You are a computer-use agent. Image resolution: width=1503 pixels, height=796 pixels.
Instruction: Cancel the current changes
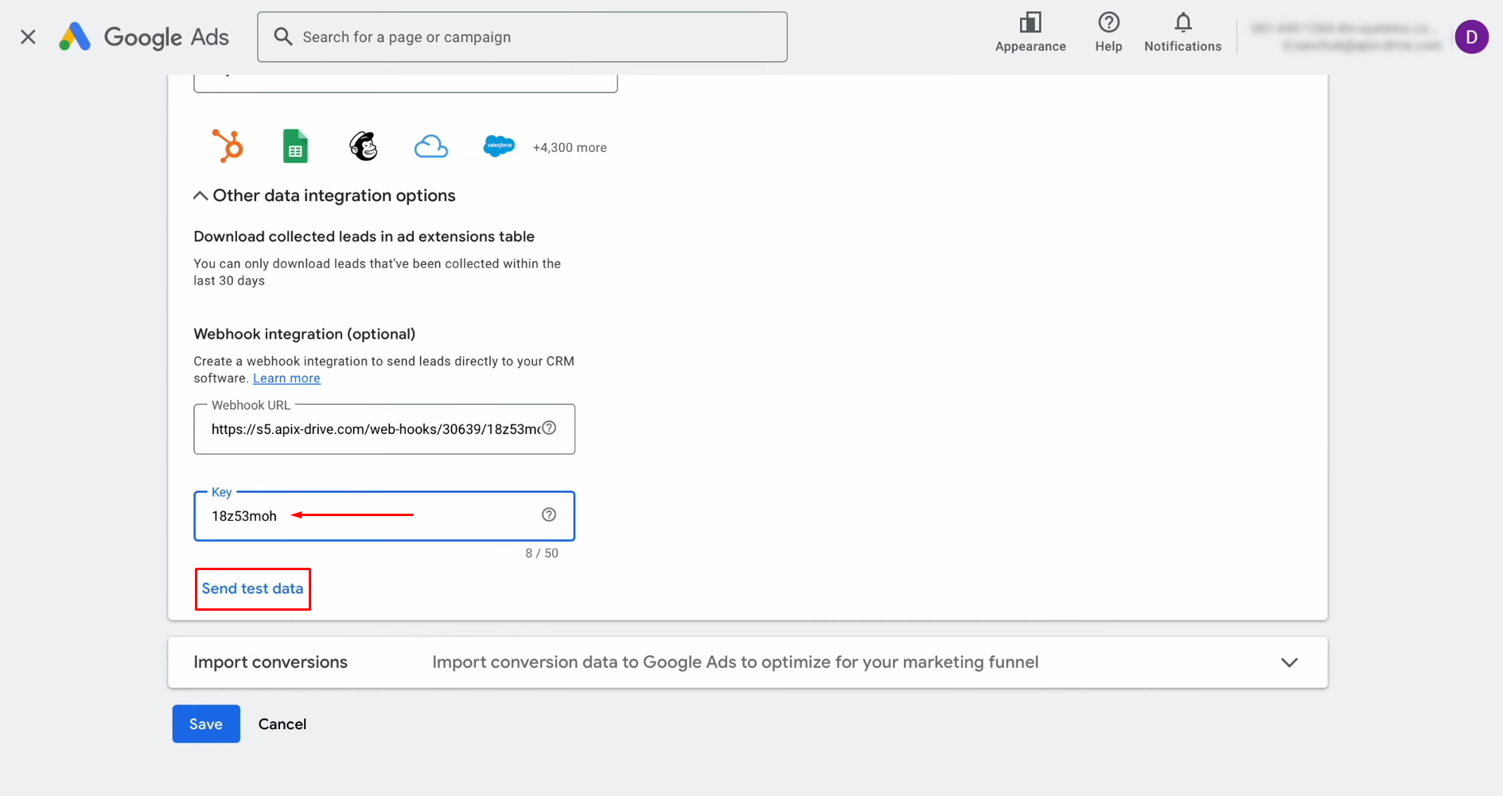tap(282, 724)
